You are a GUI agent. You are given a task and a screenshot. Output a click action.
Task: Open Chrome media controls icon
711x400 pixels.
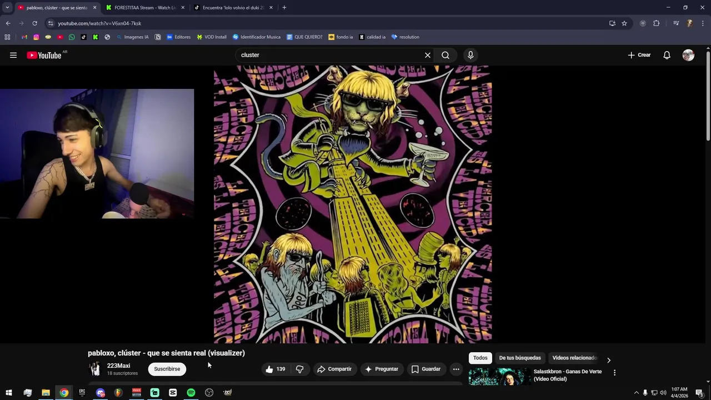coord(676,23)
